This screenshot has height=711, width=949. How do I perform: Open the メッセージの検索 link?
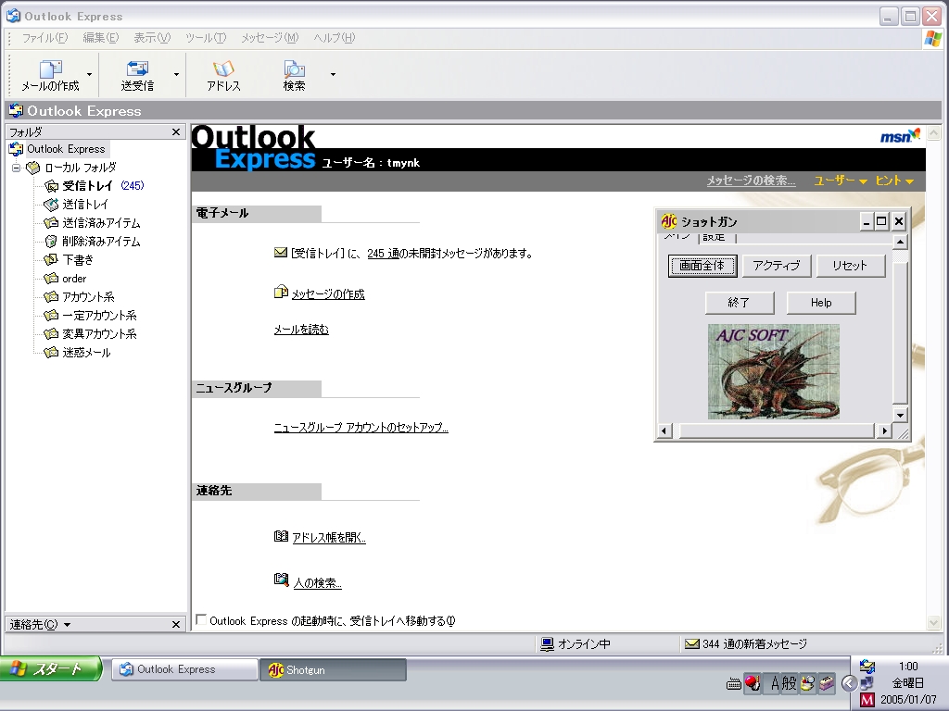pos(751,181)
